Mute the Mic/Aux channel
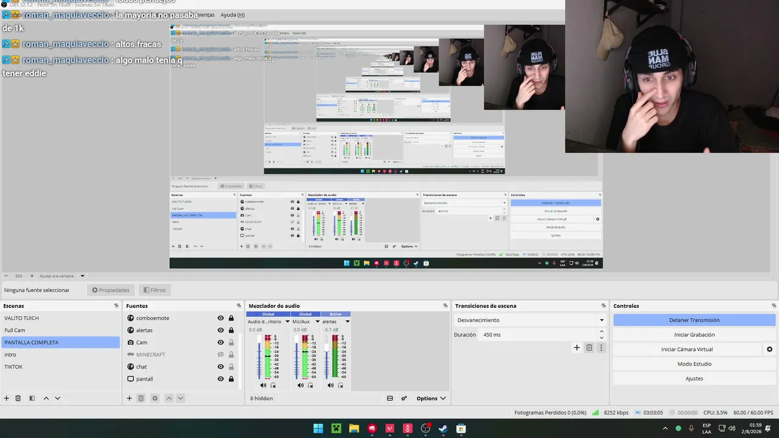779x438 pixels. point(301,385)
